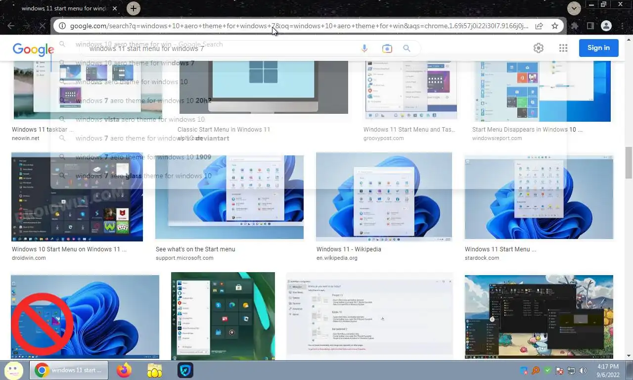This screenshot has height=380, width=633.
Task: Open Chrome extensions puzzle icon
Action: pyautogui.click(x=575, y=26)
